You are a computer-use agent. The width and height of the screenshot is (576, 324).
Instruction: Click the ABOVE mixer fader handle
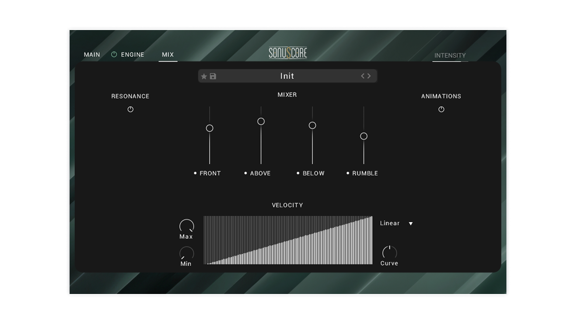(261, 121)
